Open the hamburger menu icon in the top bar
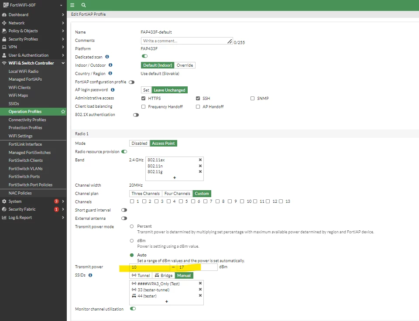The width and height of the screenshot is (419, 321). click(72, 5)
